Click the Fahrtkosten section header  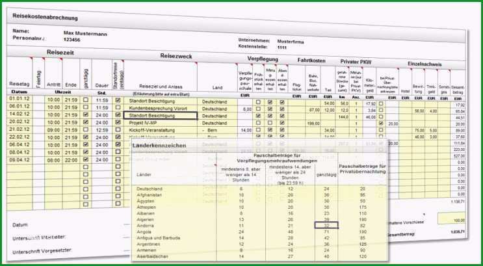[x=311, y=60]
